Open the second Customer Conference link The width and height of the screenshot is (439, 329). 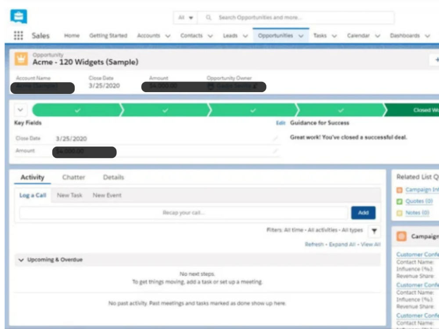coord(417,285)
